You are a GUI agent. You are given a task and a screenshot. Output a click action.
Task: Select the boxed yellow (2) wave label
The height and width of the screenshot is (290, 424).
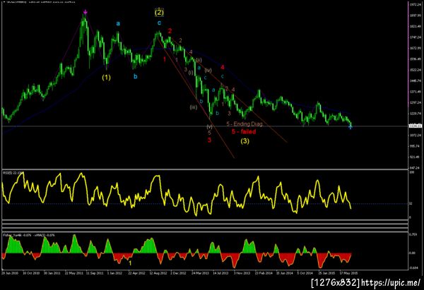pyautogui.click(x=159, y=12)
